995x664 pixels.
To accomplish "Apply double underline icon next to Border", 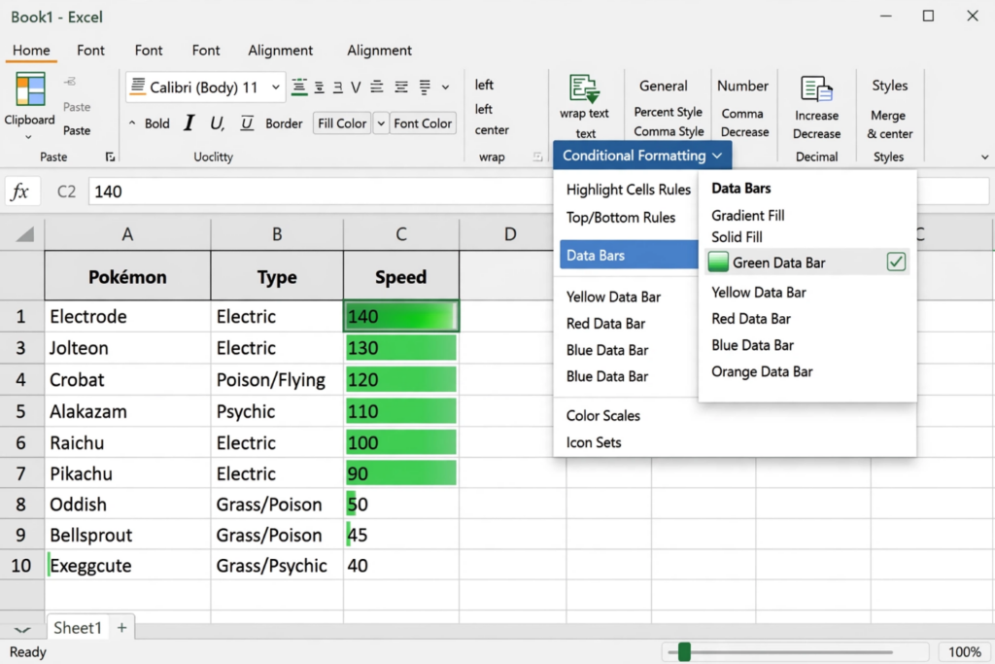I will [x=247, y=123].
